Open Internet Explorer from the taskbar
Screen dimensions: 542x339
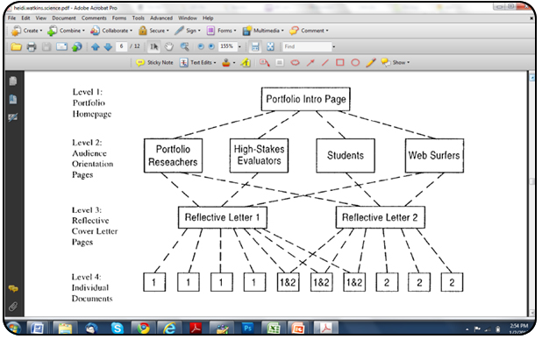click(169, 328)
